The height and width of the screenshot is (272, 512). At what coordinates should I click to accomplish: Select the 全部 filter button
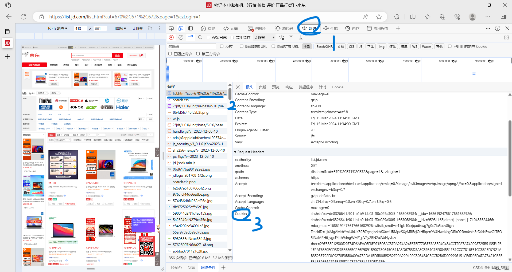[x=307, y=46]
